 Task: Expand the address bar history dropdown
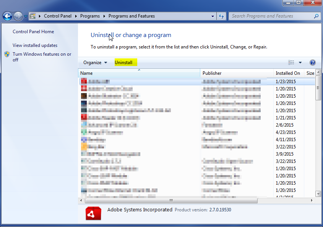point(213,16)
